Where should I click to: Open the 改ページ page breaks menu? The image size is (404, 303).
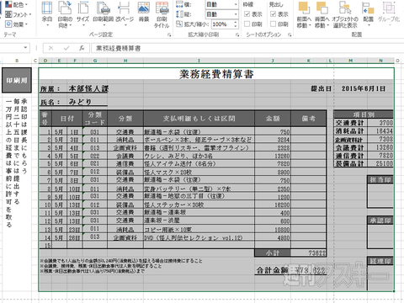pyautogui.click(x=125, y=14)
